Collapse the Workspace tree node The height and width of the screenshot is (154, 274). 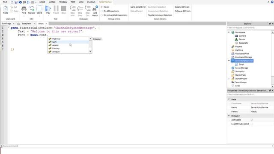pyautogui.click(x=229, y=33)
